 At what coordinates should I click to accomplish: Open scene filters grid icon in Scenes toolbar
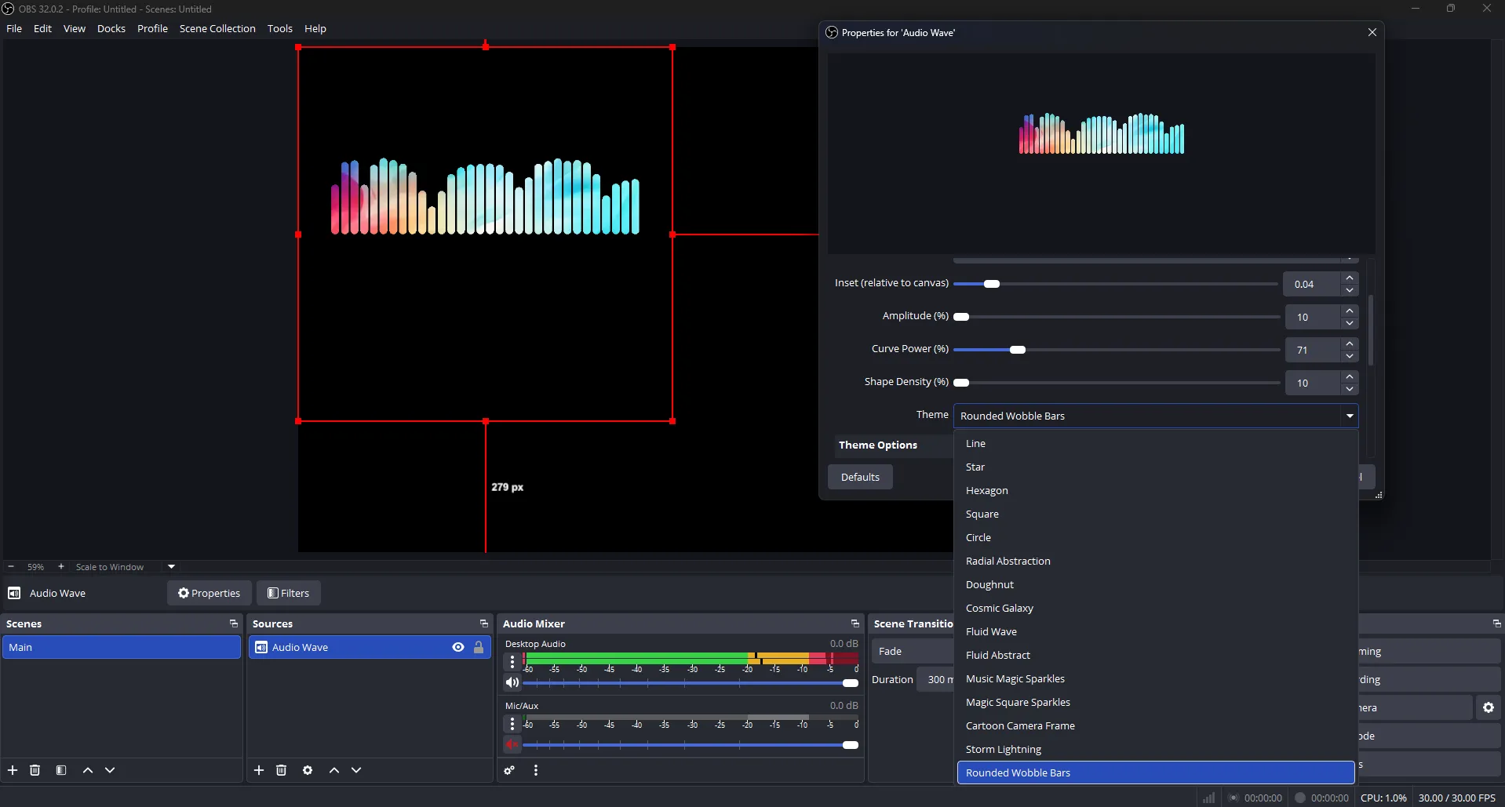coord(61,770)
